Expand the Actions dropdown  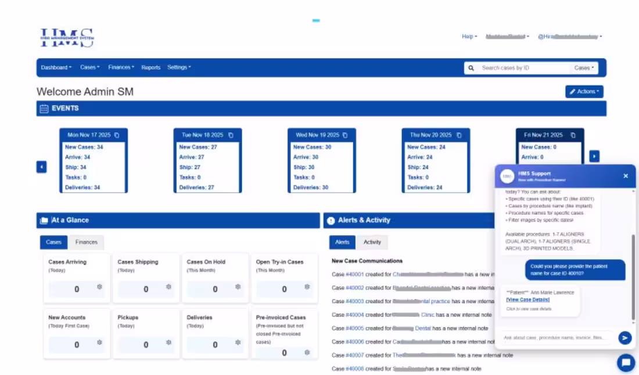click(x=584, y=92)
